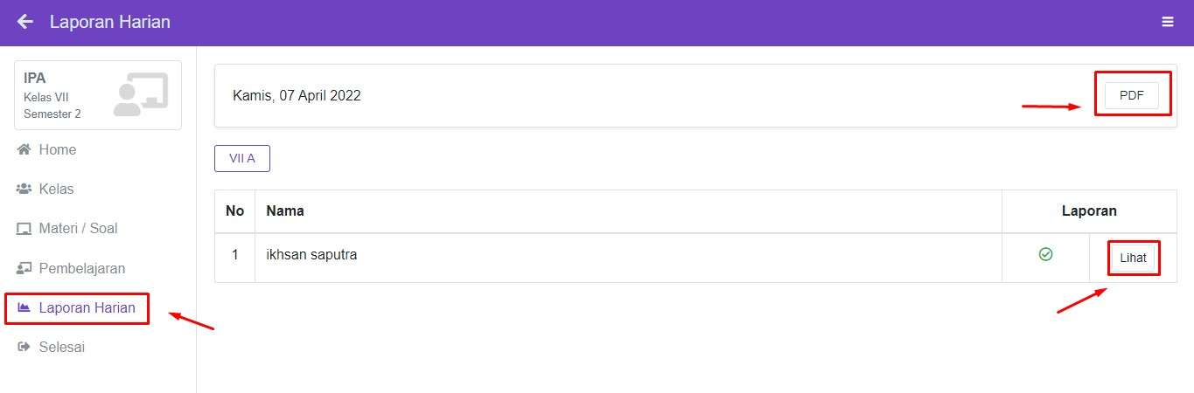
Task: Go to Kelas in sidebar
Action: tap(56, 190)
